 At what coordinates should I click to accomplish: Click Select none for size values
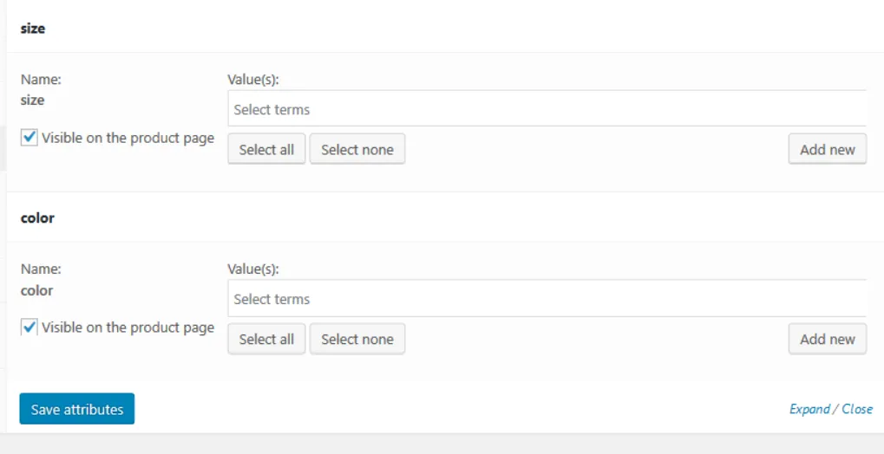357,149
